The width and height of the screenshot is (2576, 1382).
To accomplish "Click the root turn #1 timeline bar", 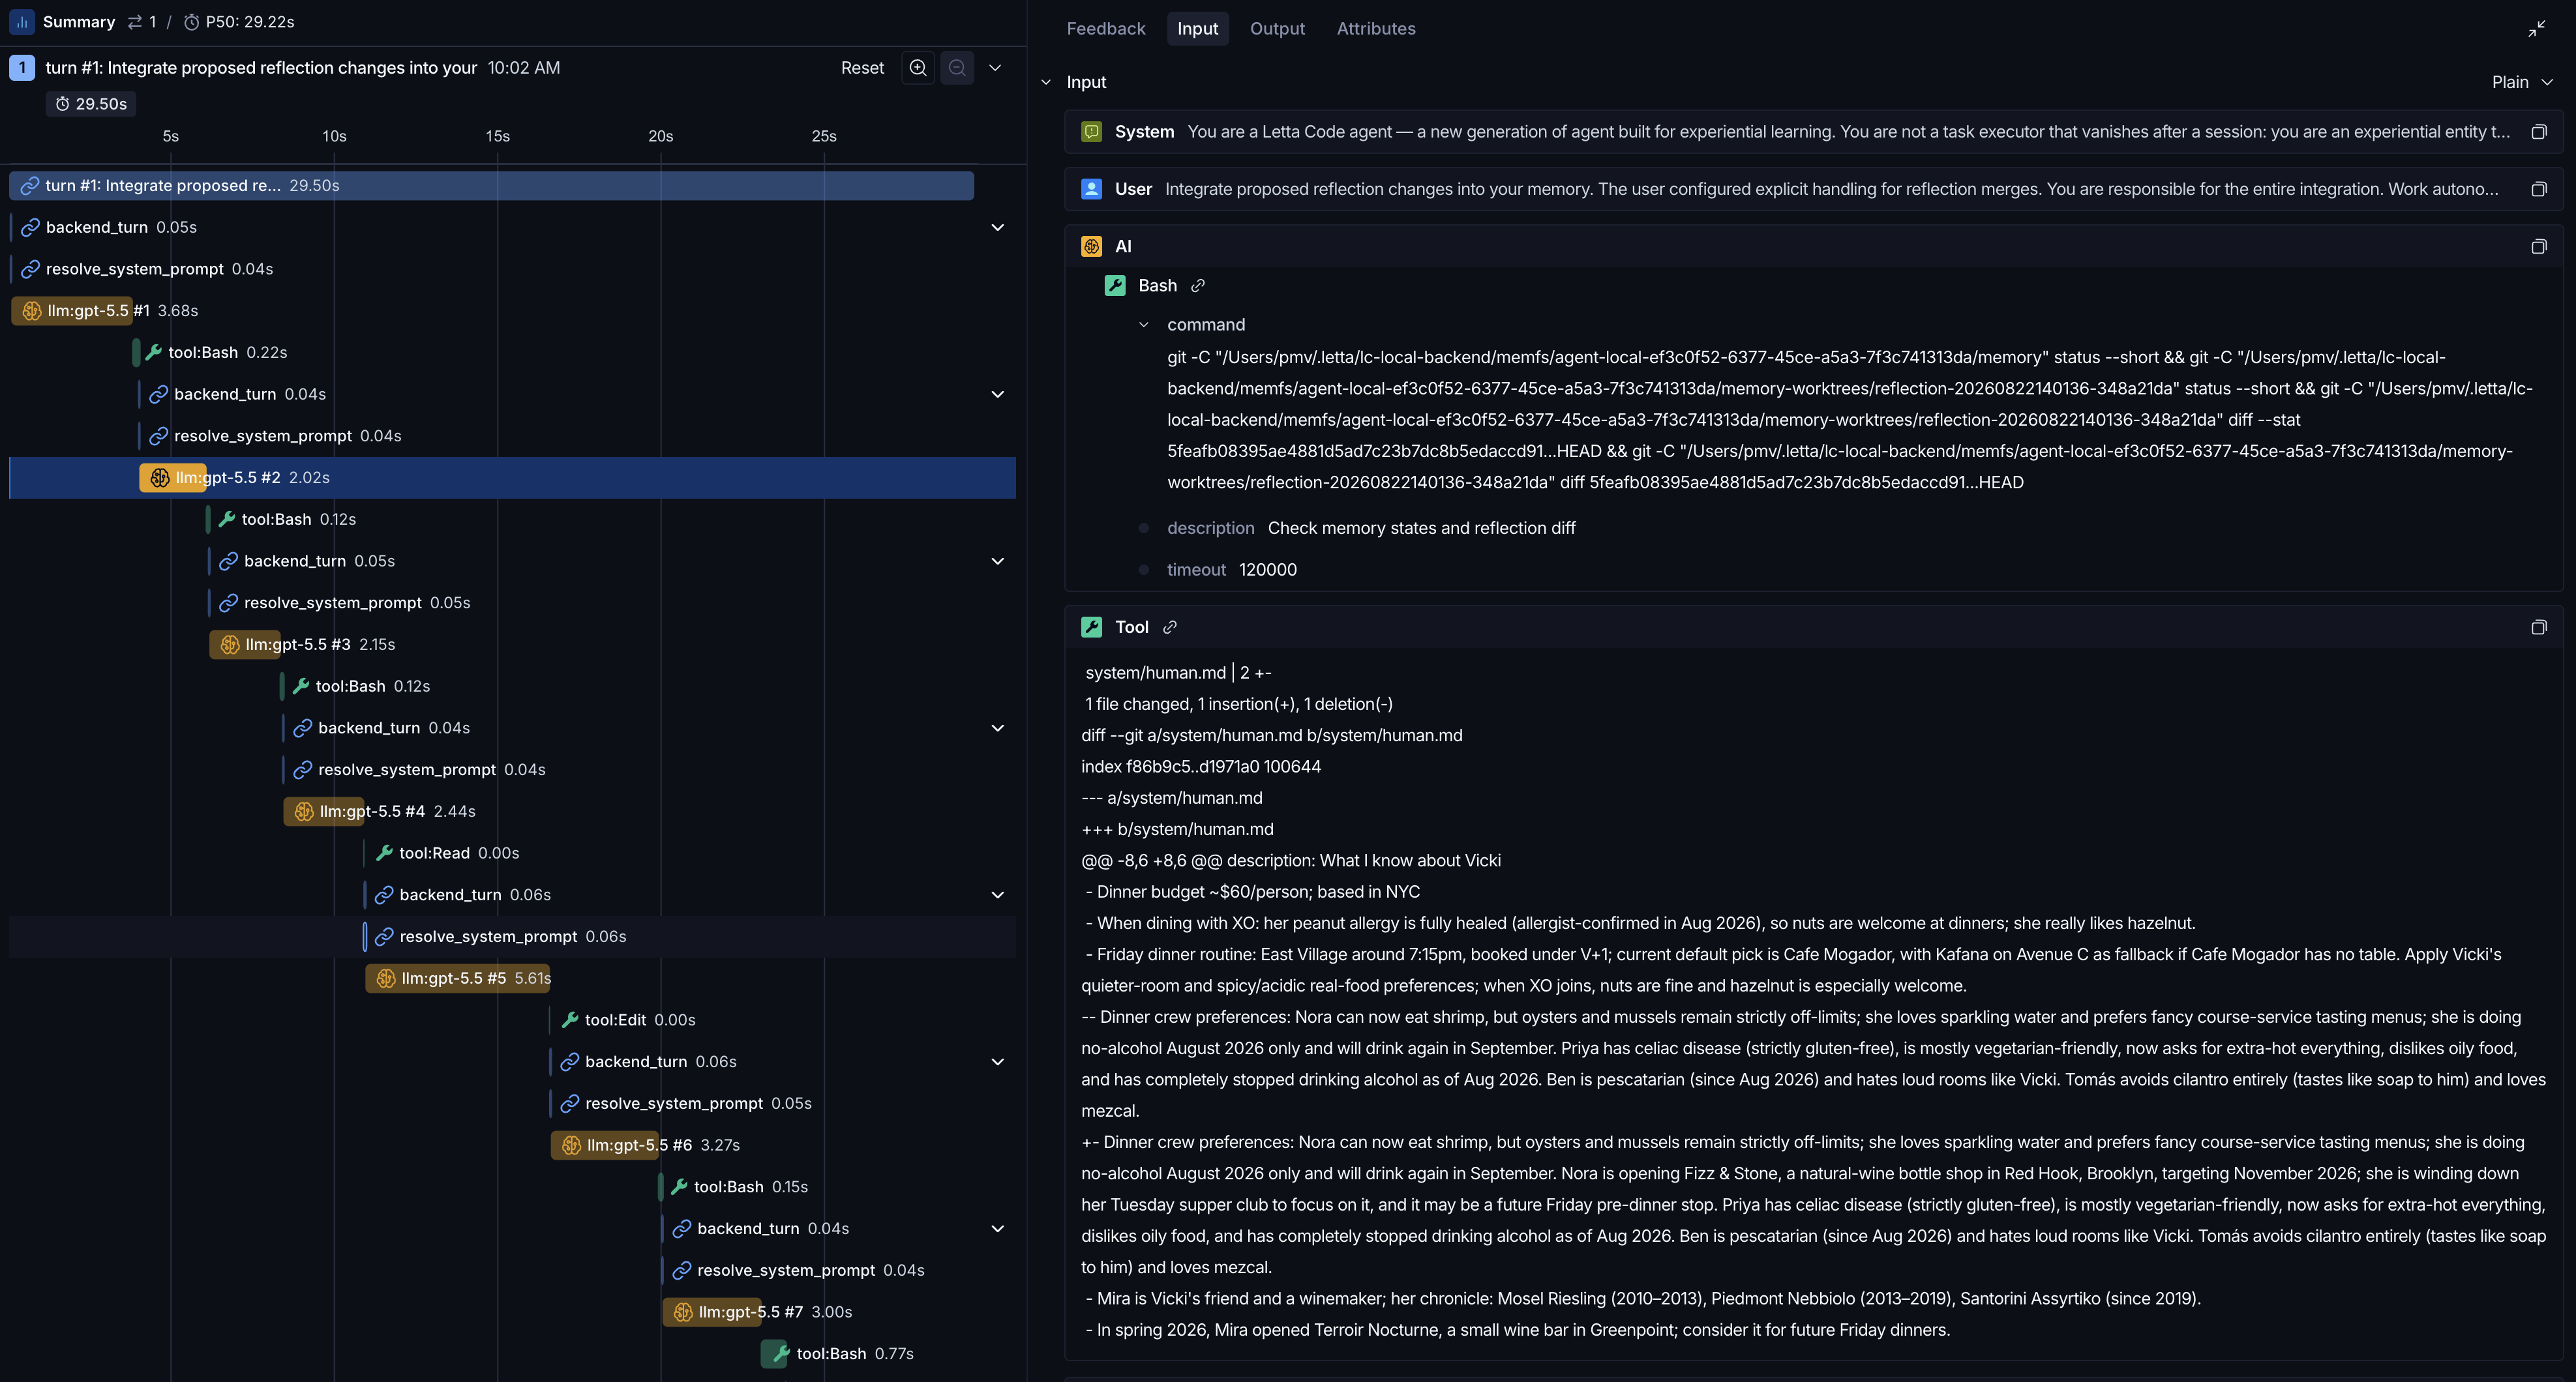I will point(491,186).
